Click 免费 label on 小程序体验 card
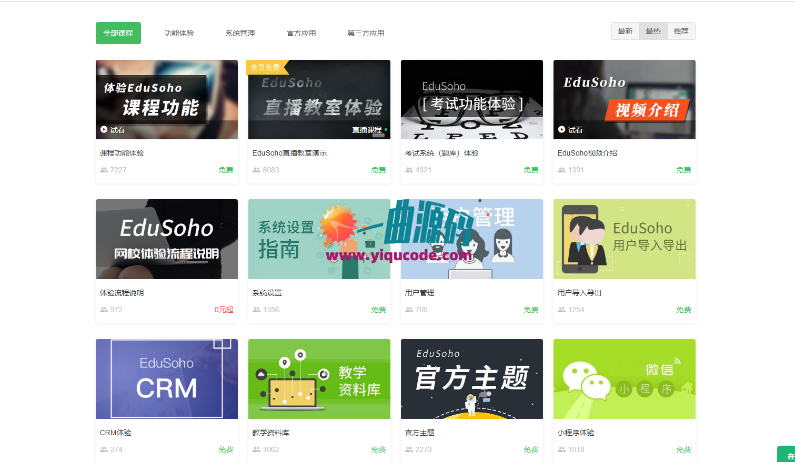The height and width of the screenshot is (462, 795). (x=683, y=449)
